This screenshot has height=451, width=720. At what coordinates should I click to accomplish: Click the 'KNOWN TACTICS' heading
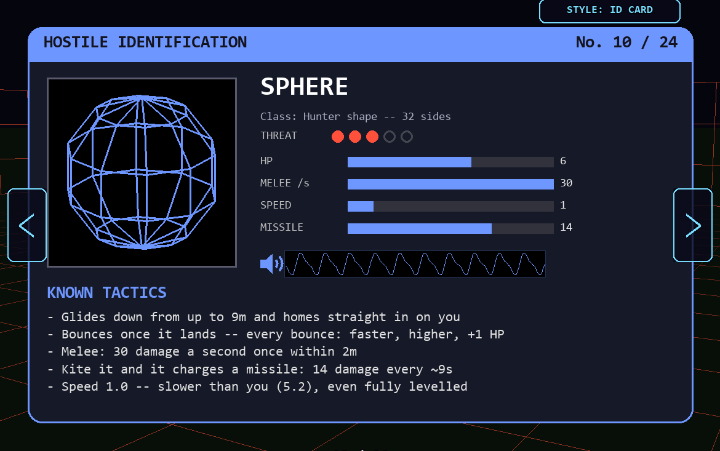[x=106, y=292]
